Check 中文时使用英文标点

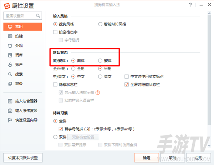(127, 76)
